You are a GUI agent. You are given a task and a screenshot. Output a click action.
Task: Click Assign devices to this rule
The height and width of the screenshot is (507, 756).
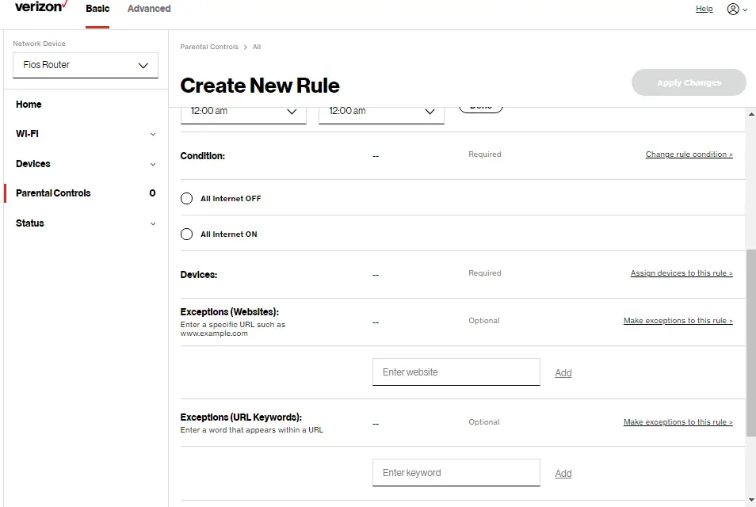[x=681, y=273]
